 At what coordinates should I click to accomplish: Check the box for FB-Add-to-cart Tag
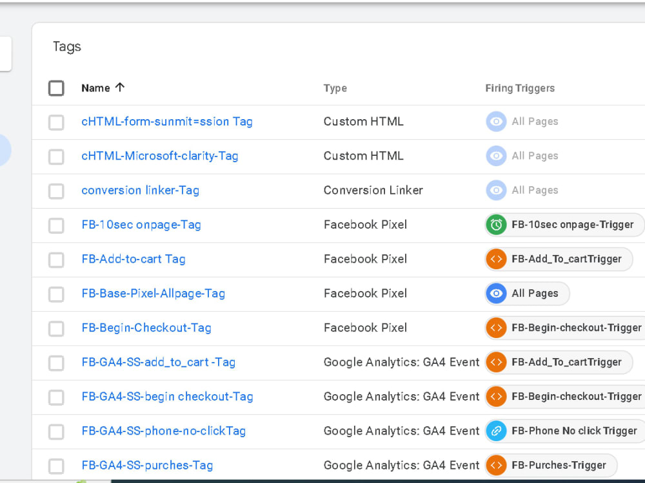click(x=56, y=259)
